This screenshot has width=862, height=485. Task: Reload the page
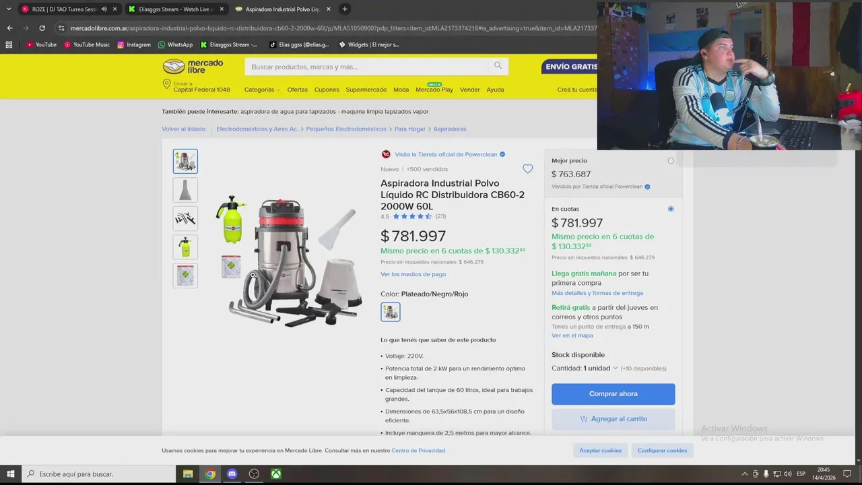(42, 28)
